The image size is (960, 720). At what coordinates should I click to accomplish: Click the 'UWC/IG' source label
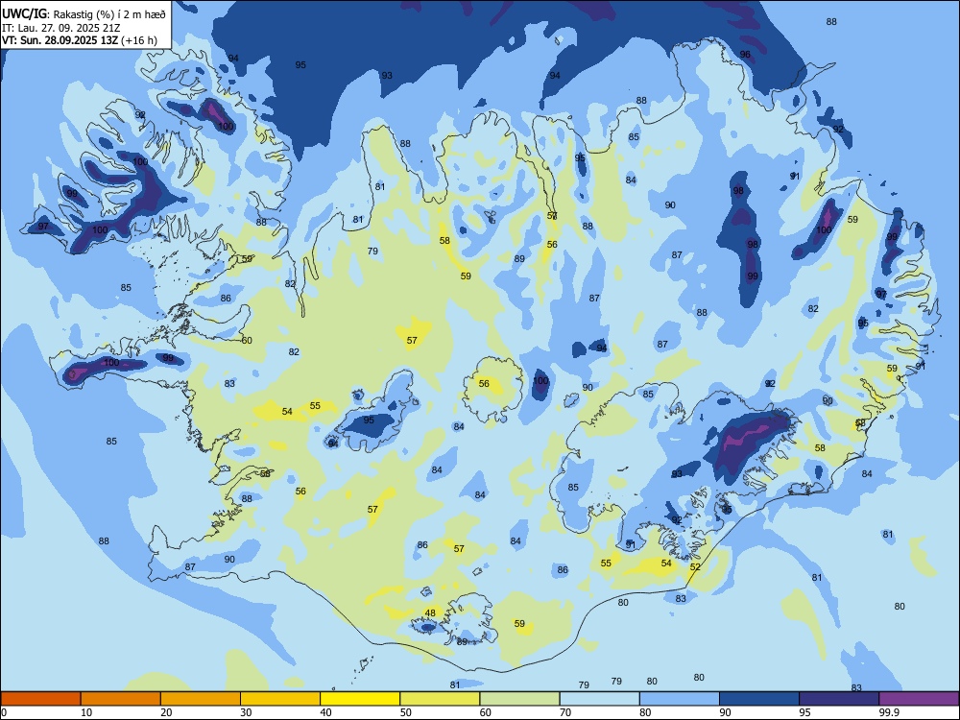(x=23, y=13)
